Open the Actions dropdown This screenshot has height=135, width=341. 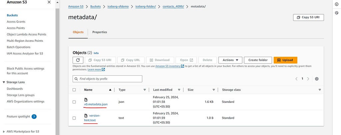[x=230, y=60]
